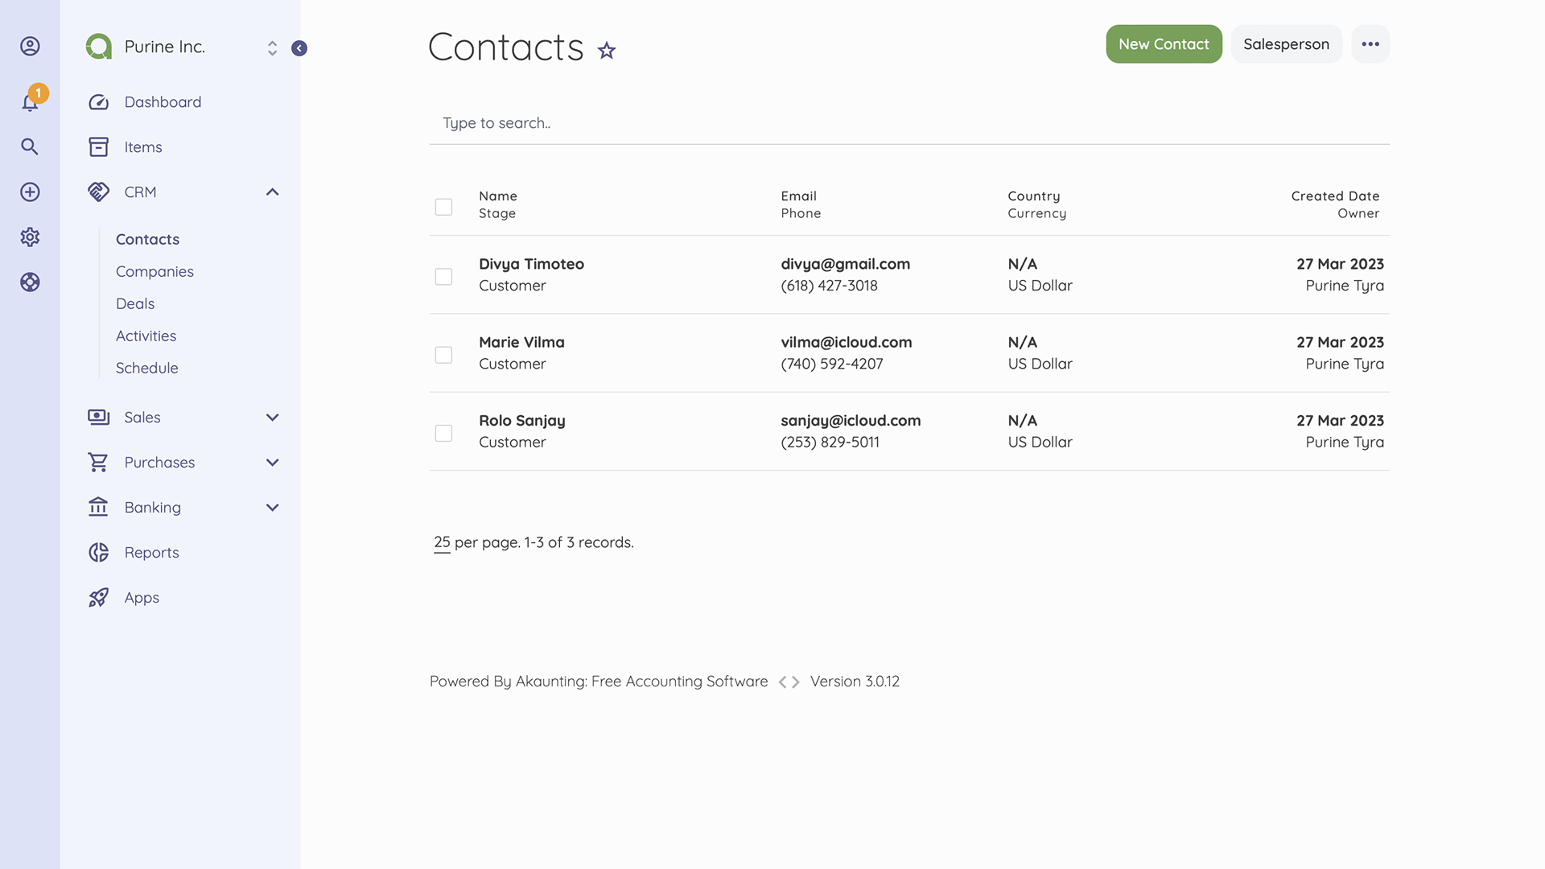
Task: Tick the checkbox for Rolo Sanjay
Action: tap(443, 433)
